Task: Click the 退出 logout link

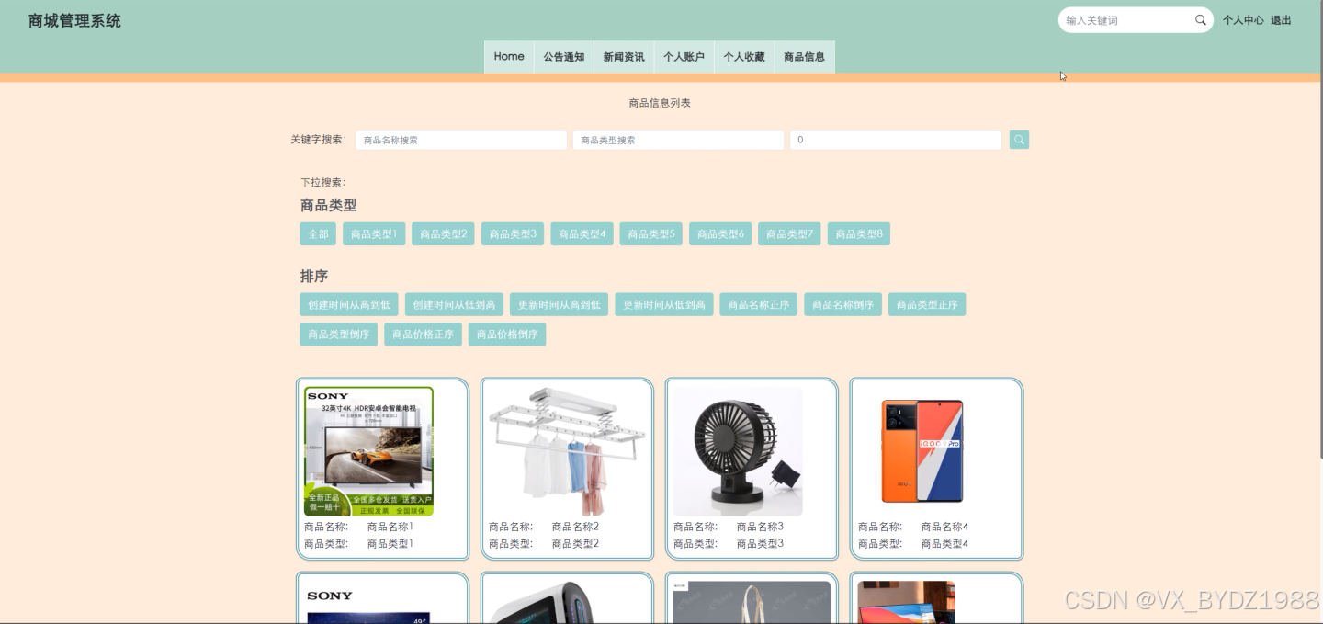Action: [1281, 20]
